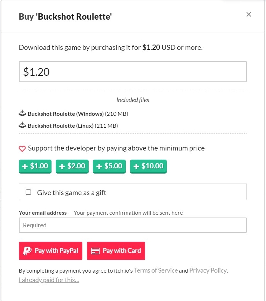Close the Buy 'Buckshot Roulette' dialog
266x301 pixels.
tap(249, 14)
